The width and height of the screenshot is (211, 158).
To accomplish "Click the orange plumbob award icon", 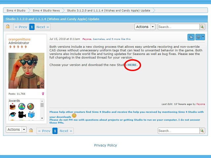I will (31, 106).
